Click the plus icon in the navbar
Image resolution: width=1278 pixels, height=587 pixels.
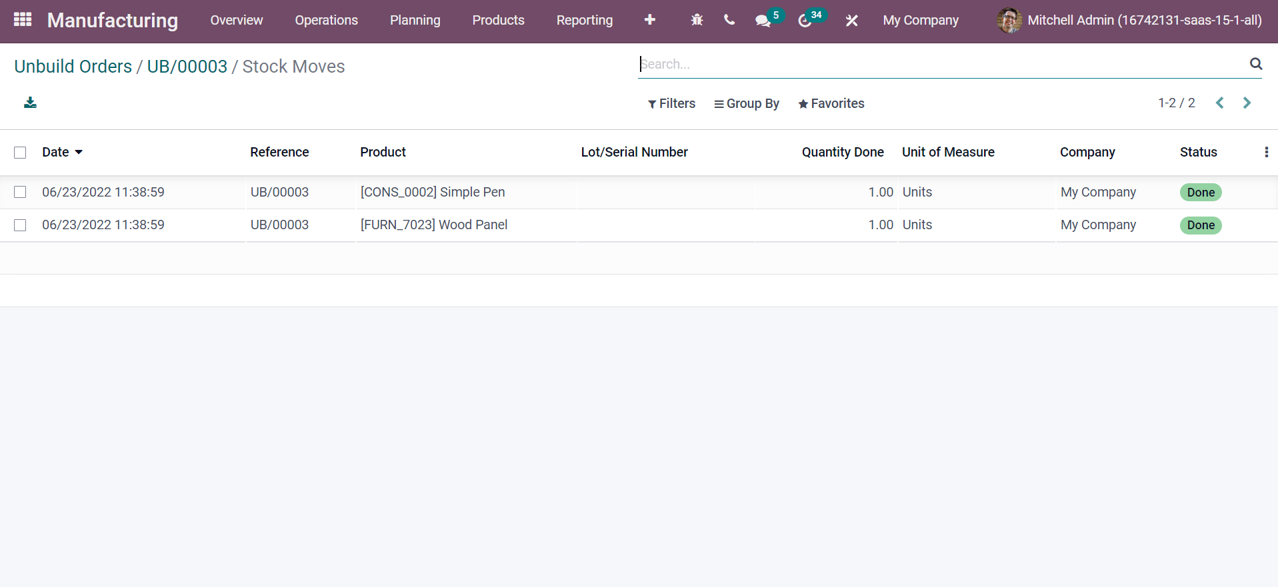(x=650, y=20)
